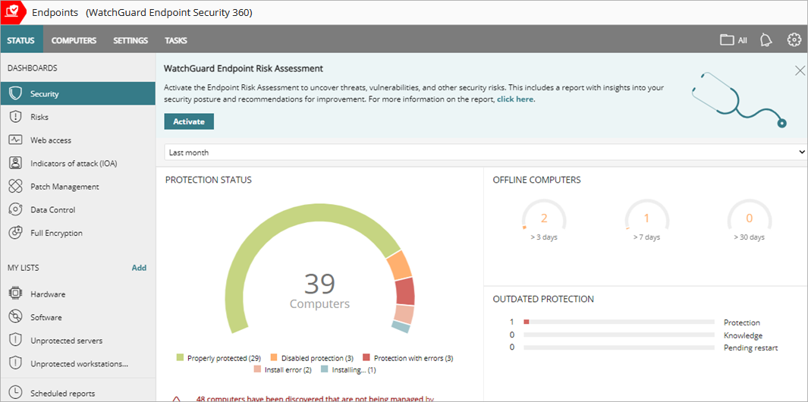The height and width of the screenshot is (402, 808).
Task: Click the Activate button
Action: [x=189, y=121]
